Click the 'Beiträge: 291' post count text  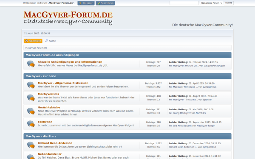point(153,109)
